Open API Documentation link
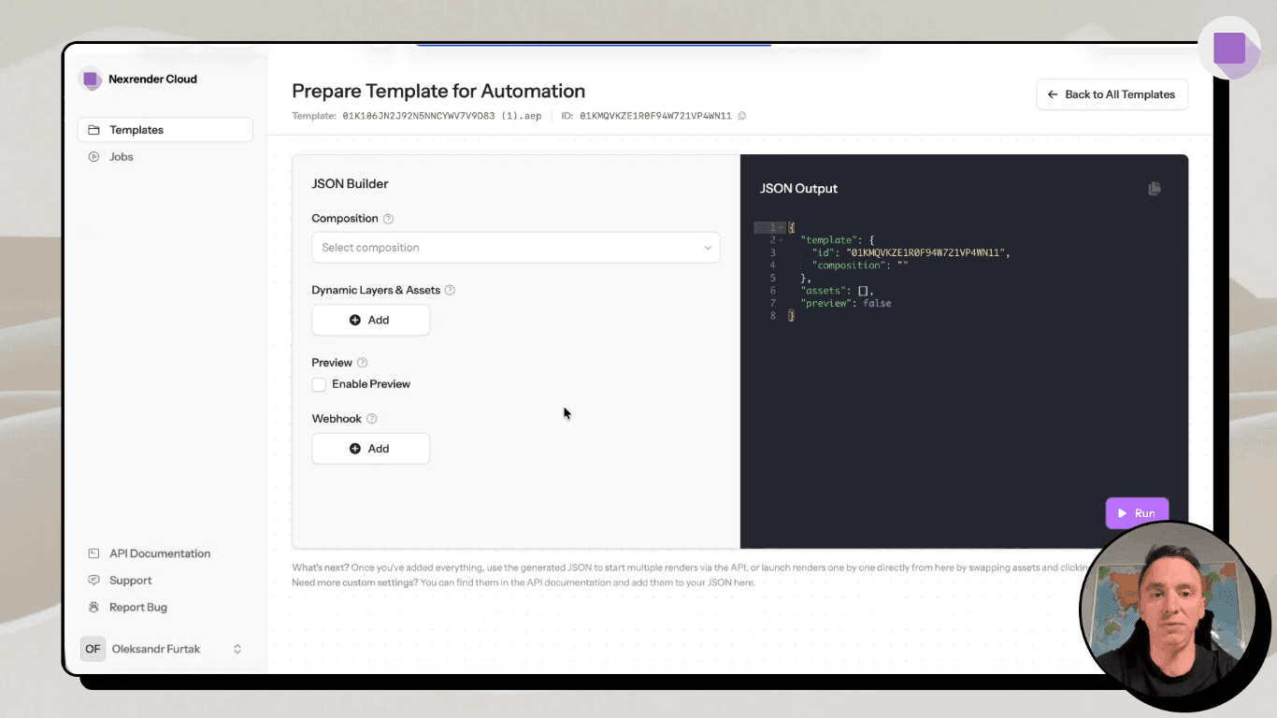1277x718 pixels. click(160, 553)
